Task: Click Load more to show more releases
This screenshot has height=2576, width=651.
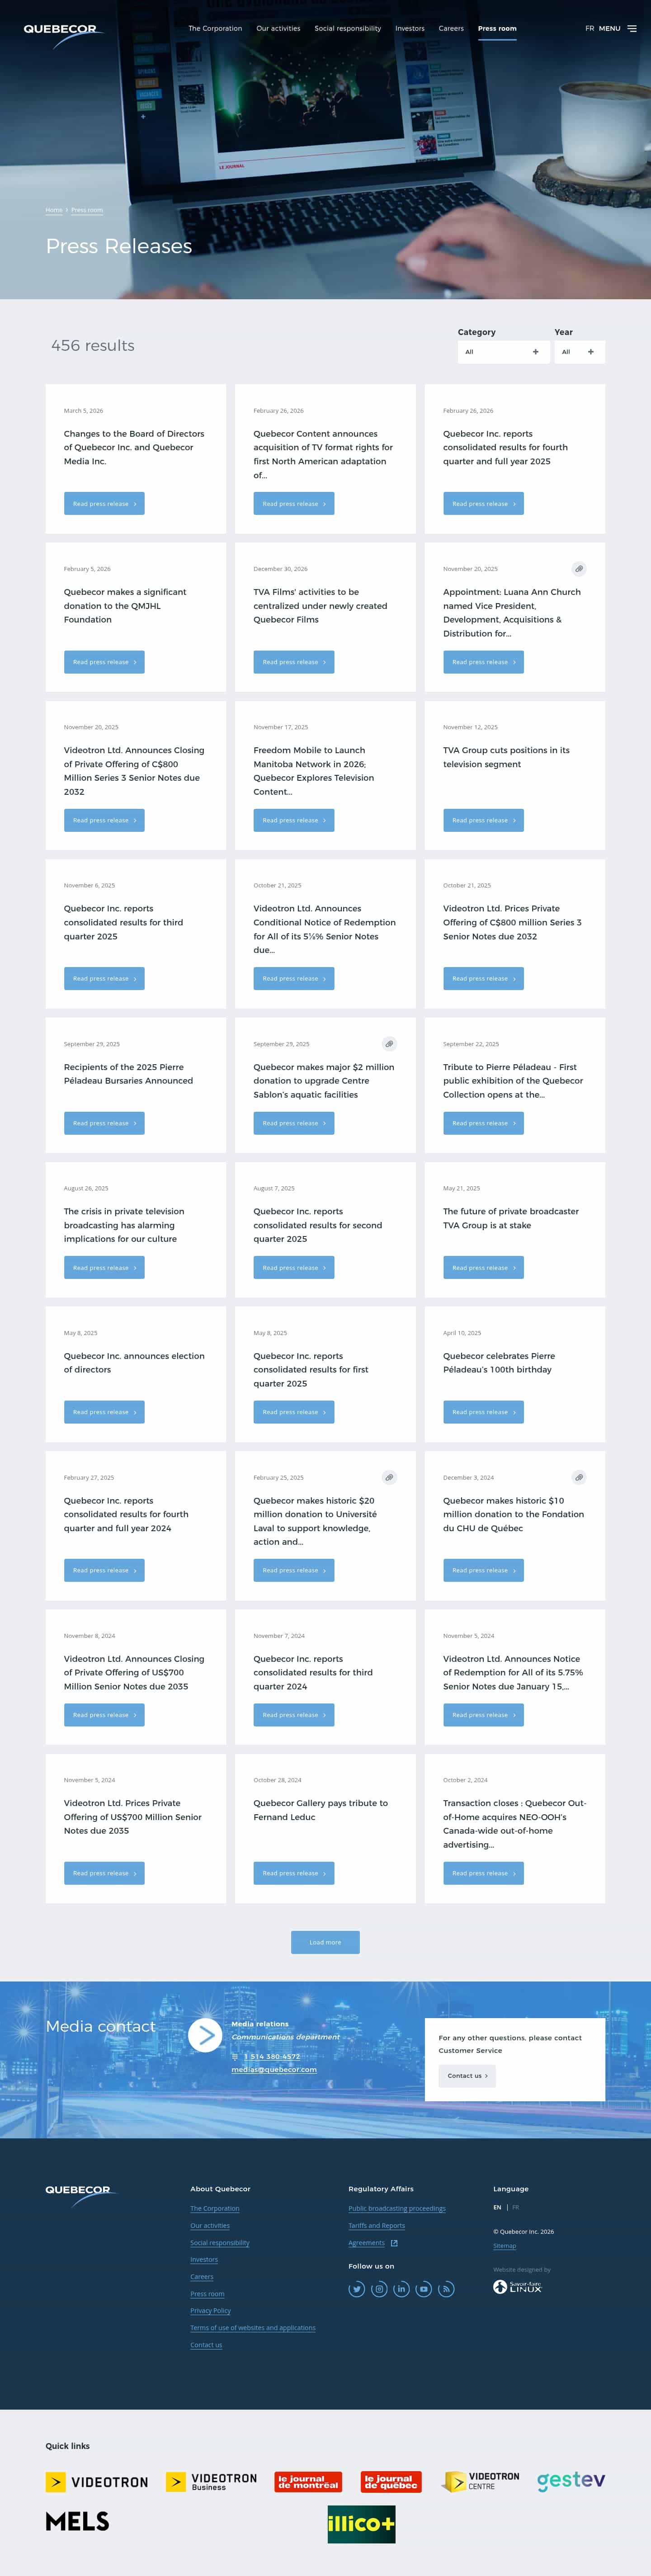Action: [325, 1942]
